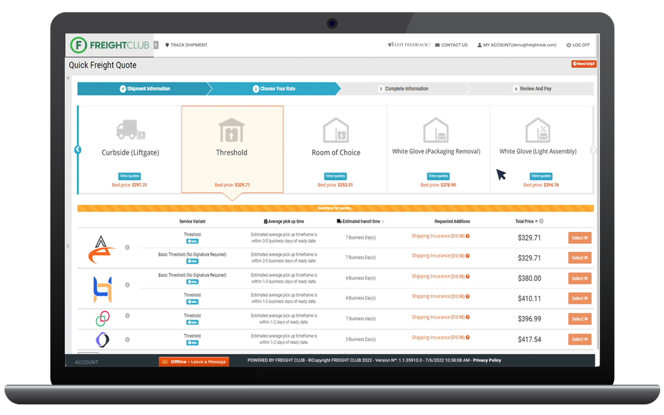Open Got Feedback link

(x=409, y=45)
